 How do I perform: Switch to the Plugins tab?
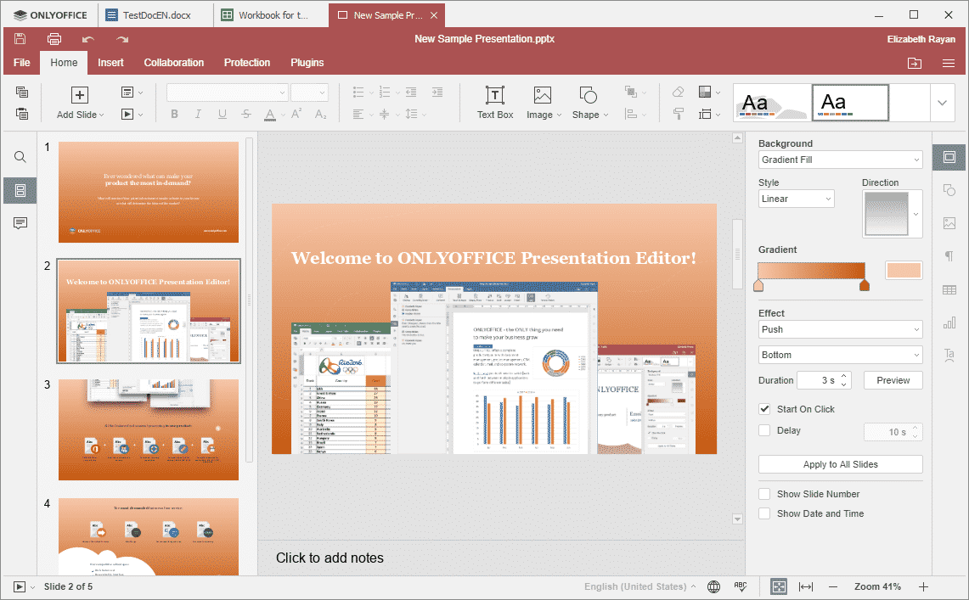pos(307,63)
